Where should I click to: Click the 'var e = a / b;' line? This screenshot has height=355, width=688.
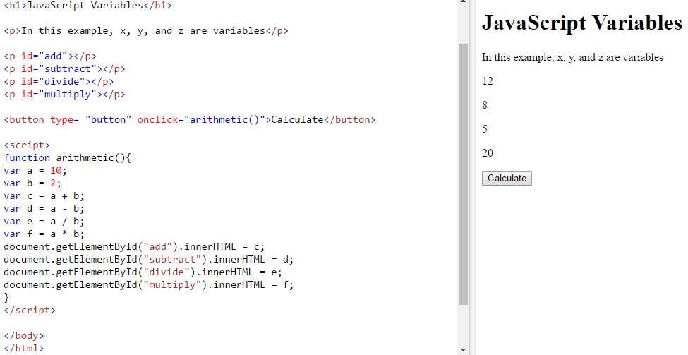click(44, 222)
